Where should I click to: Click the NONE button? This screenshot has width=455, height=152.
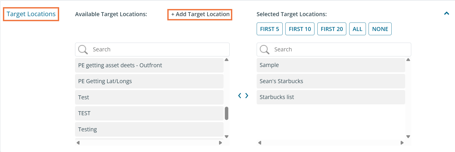[380, 29]
